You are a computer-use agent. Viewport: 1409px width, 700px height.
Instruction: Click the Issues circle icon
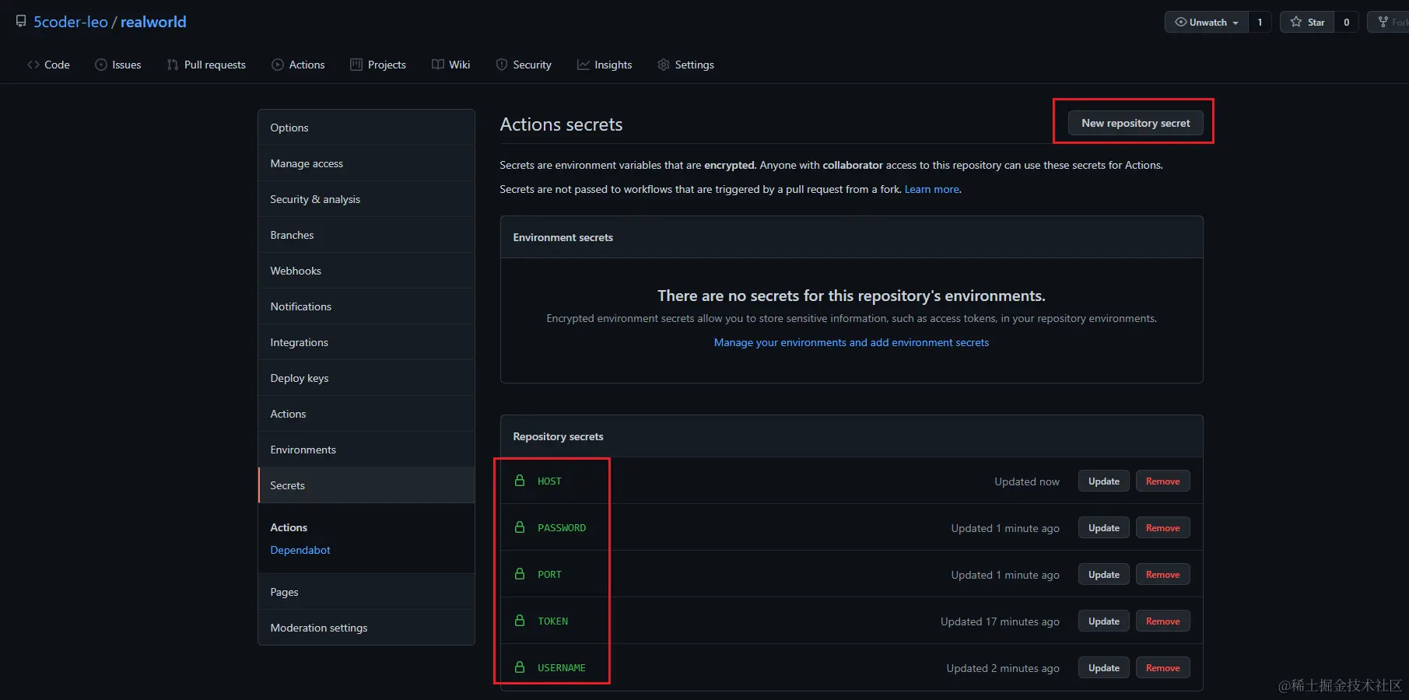(x=101, y=65)
